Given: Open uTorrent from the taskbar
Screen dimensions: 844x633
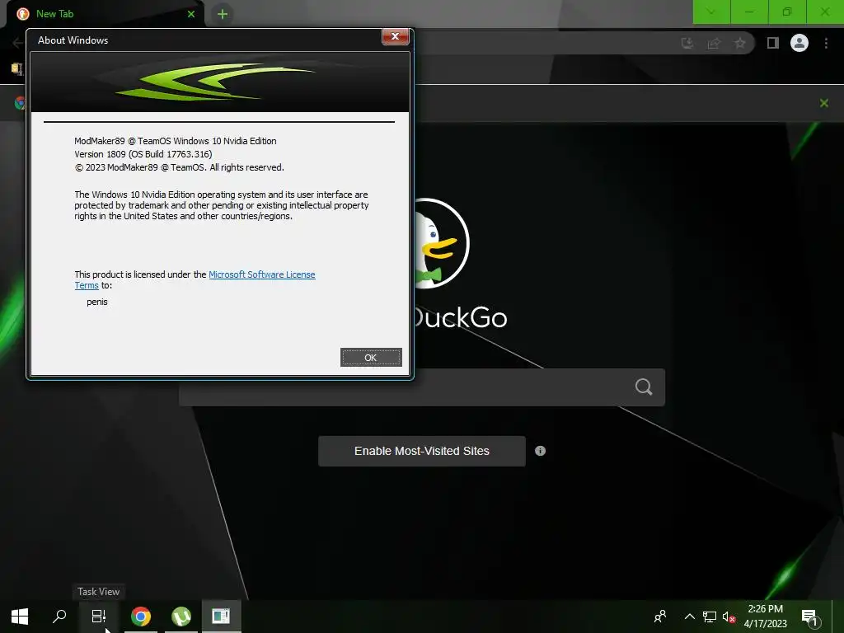Looking at the screenshot, I should pyautogui.click(x=181, y=617).
